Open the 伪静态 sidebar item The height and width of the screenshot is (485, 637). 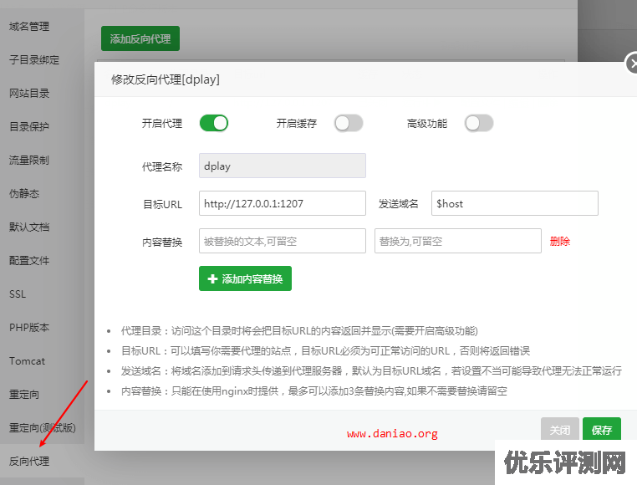click(24, 193)
